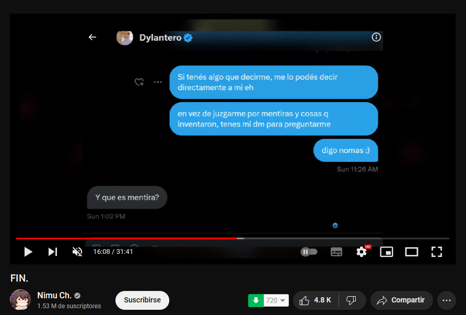This screenshot has height=315, width=466.
Task: Seek along the red progress bar
Action: coord(126,238)
